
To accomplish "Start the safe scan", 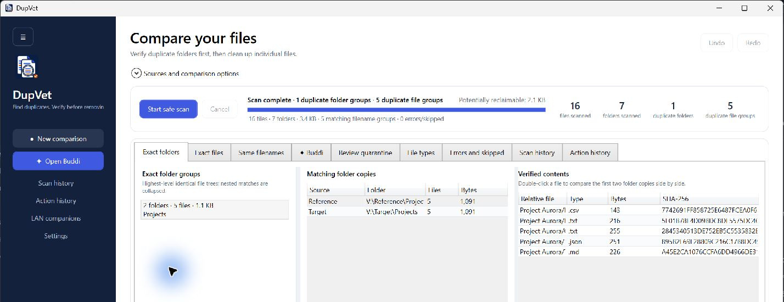I will pos(169,109).
